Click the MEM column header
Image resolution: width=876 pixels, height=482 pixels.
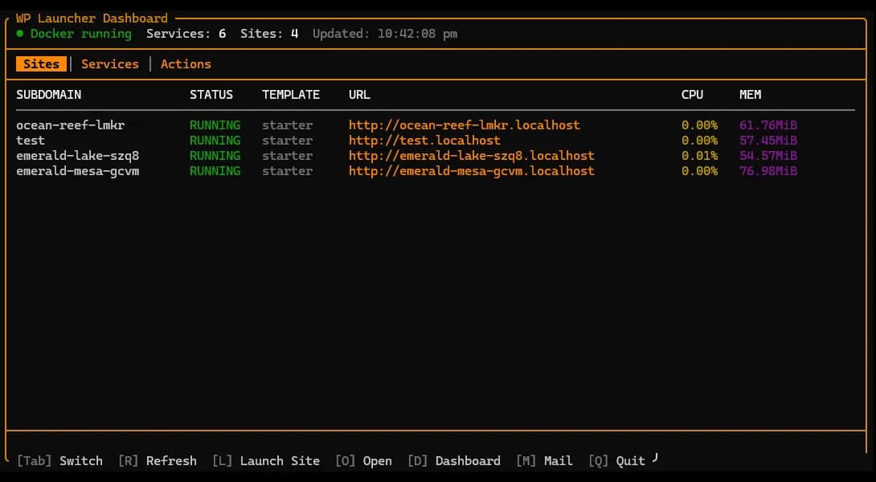(751, 95)
